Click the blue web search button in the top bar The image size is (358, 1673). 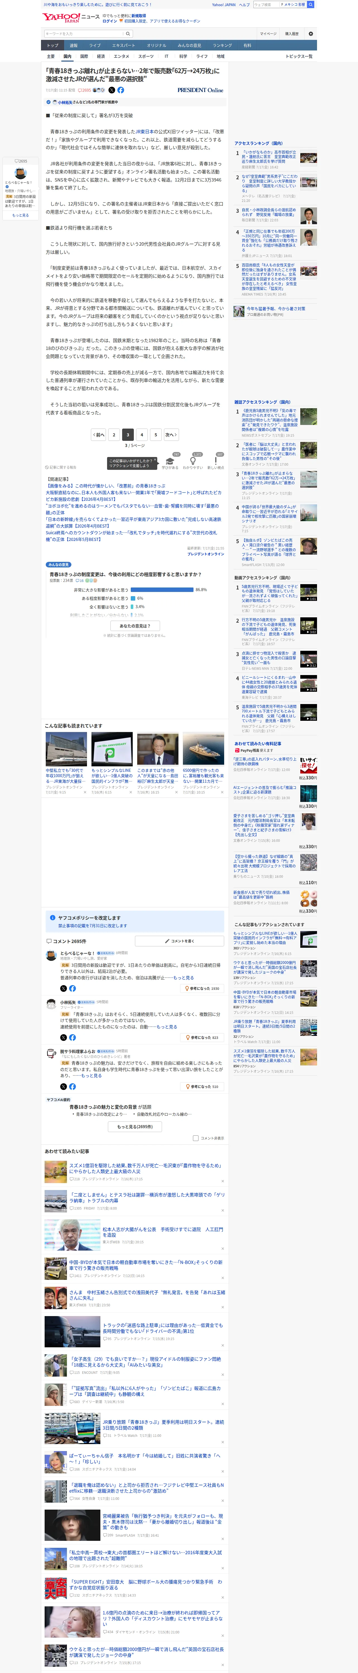(x=311, y=4)
